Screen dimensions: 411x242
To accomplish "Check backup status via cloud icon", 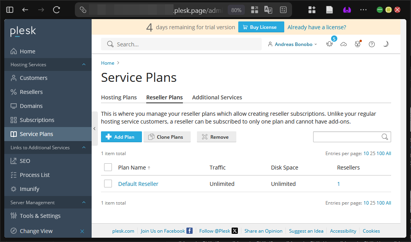I will tap(344, 44).
